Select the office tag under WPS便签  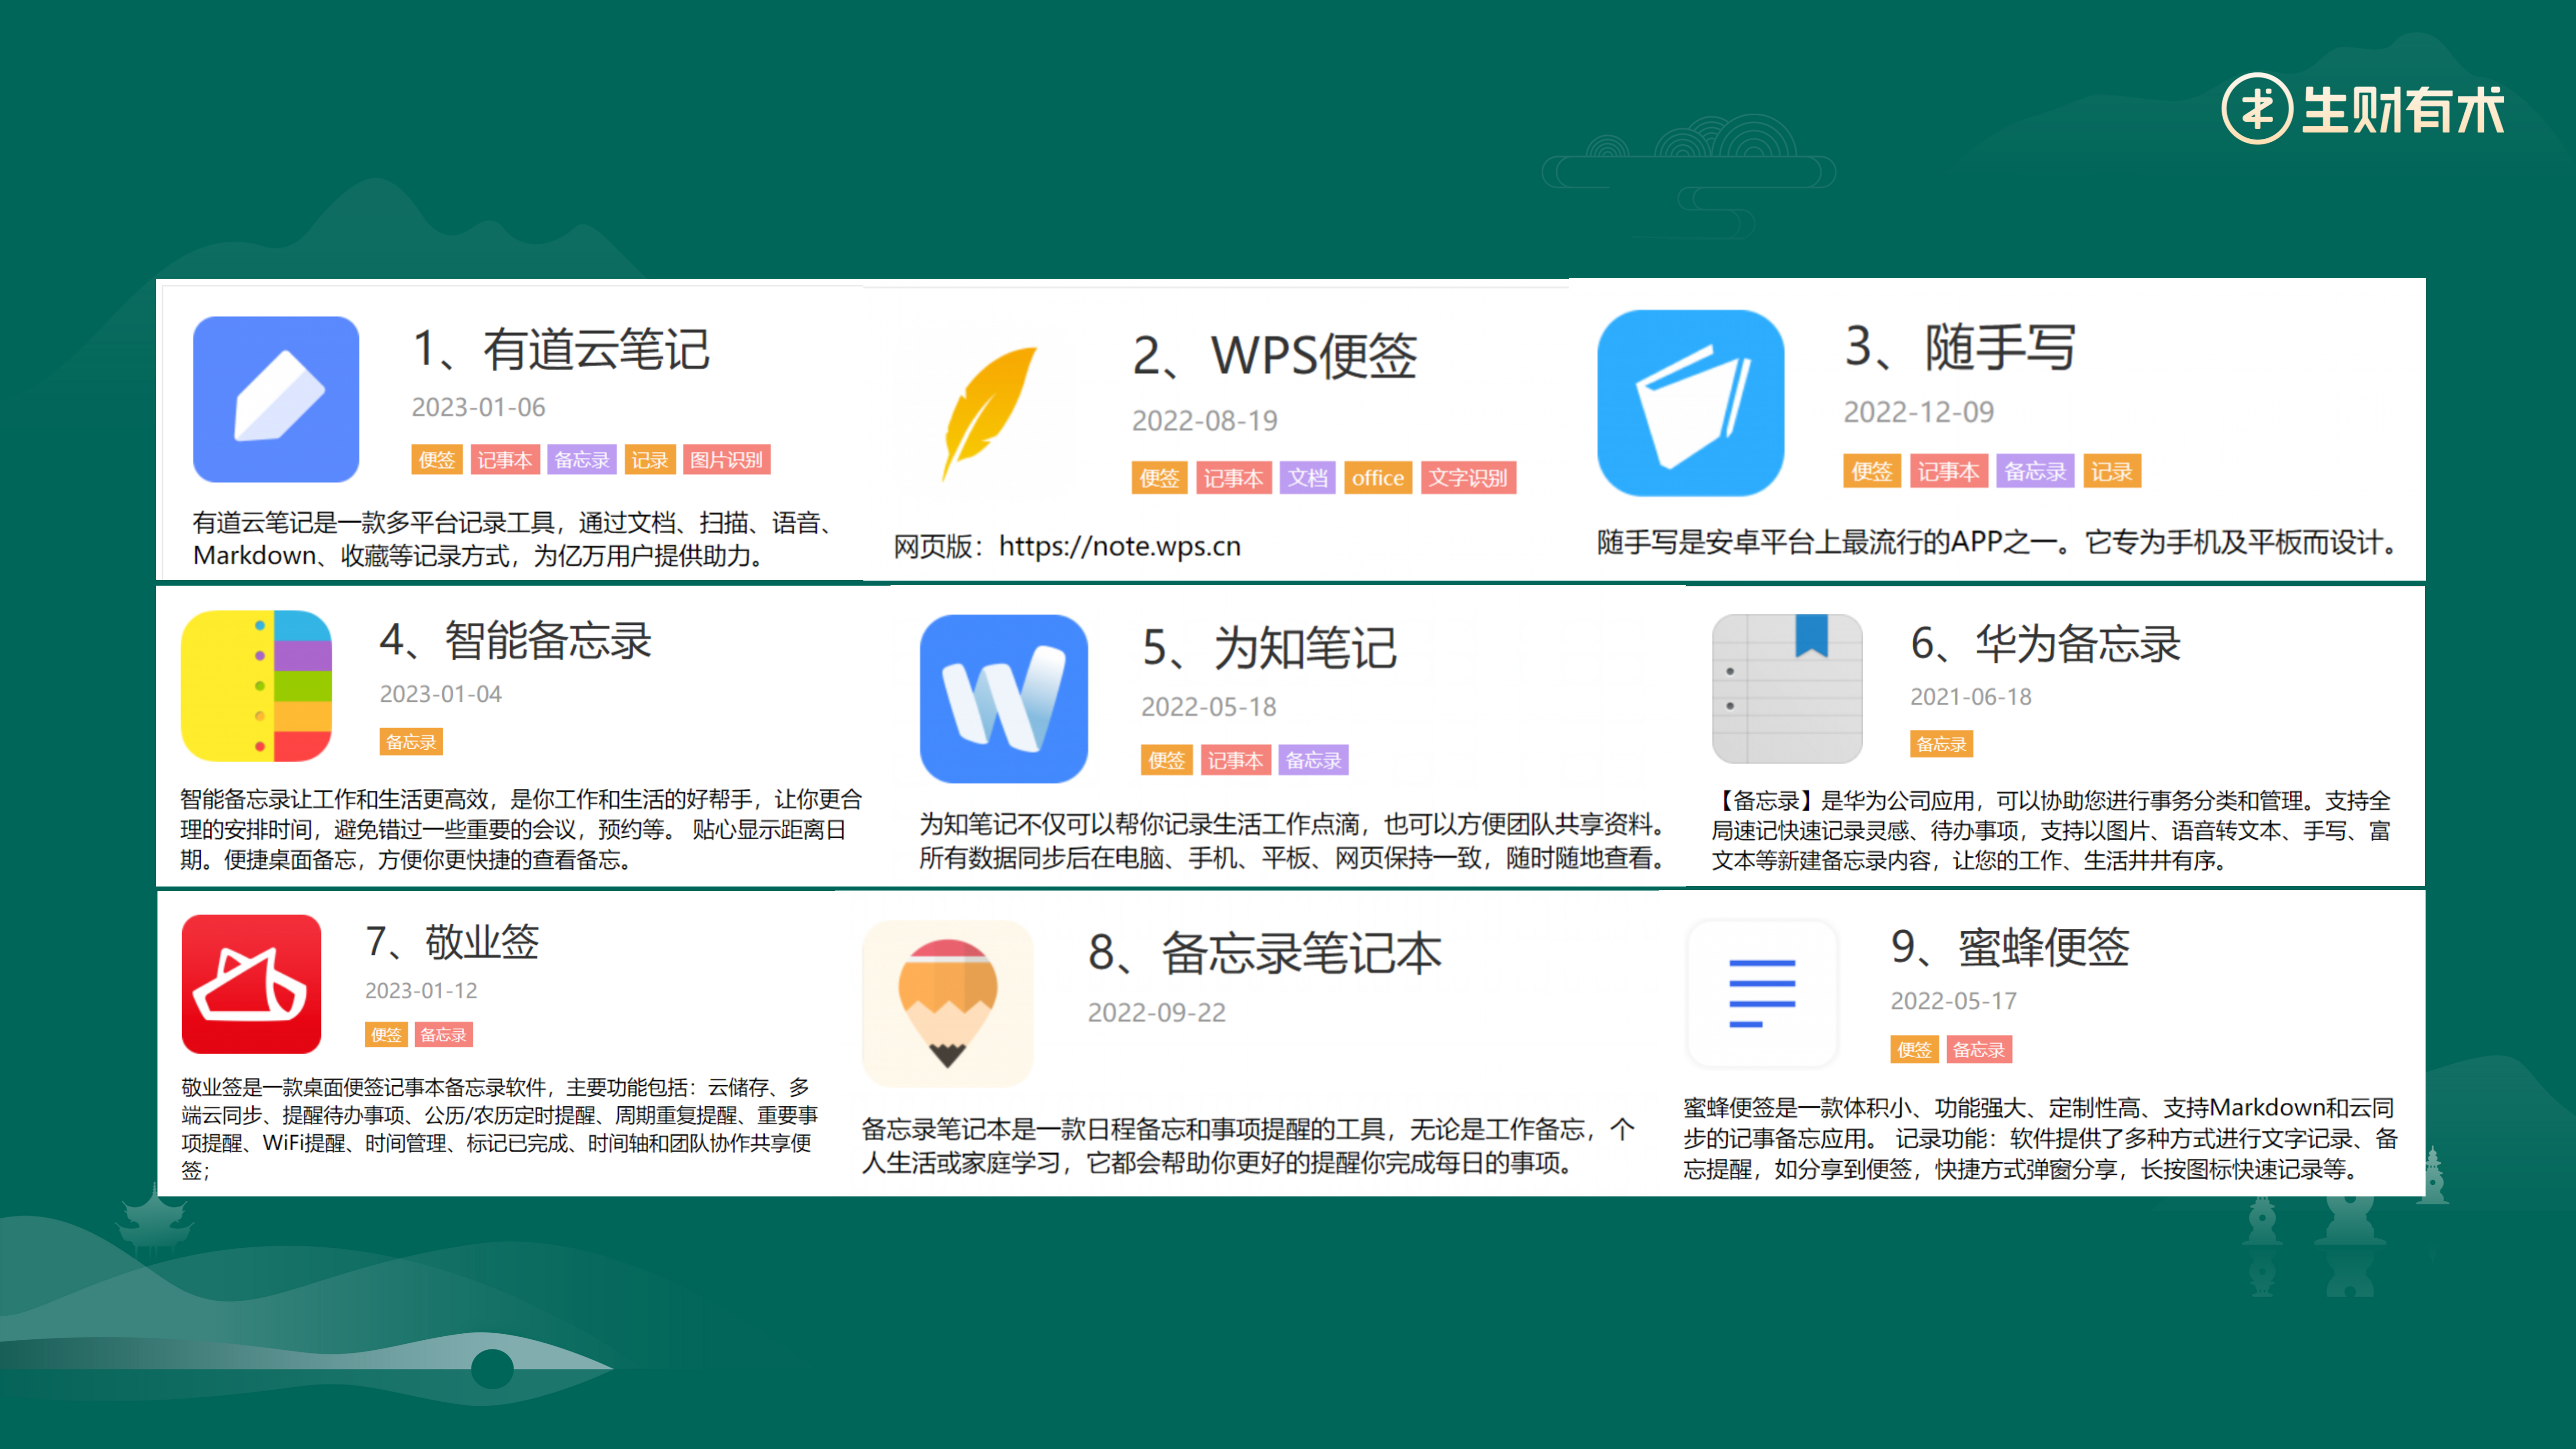(x=1378, y=478)
